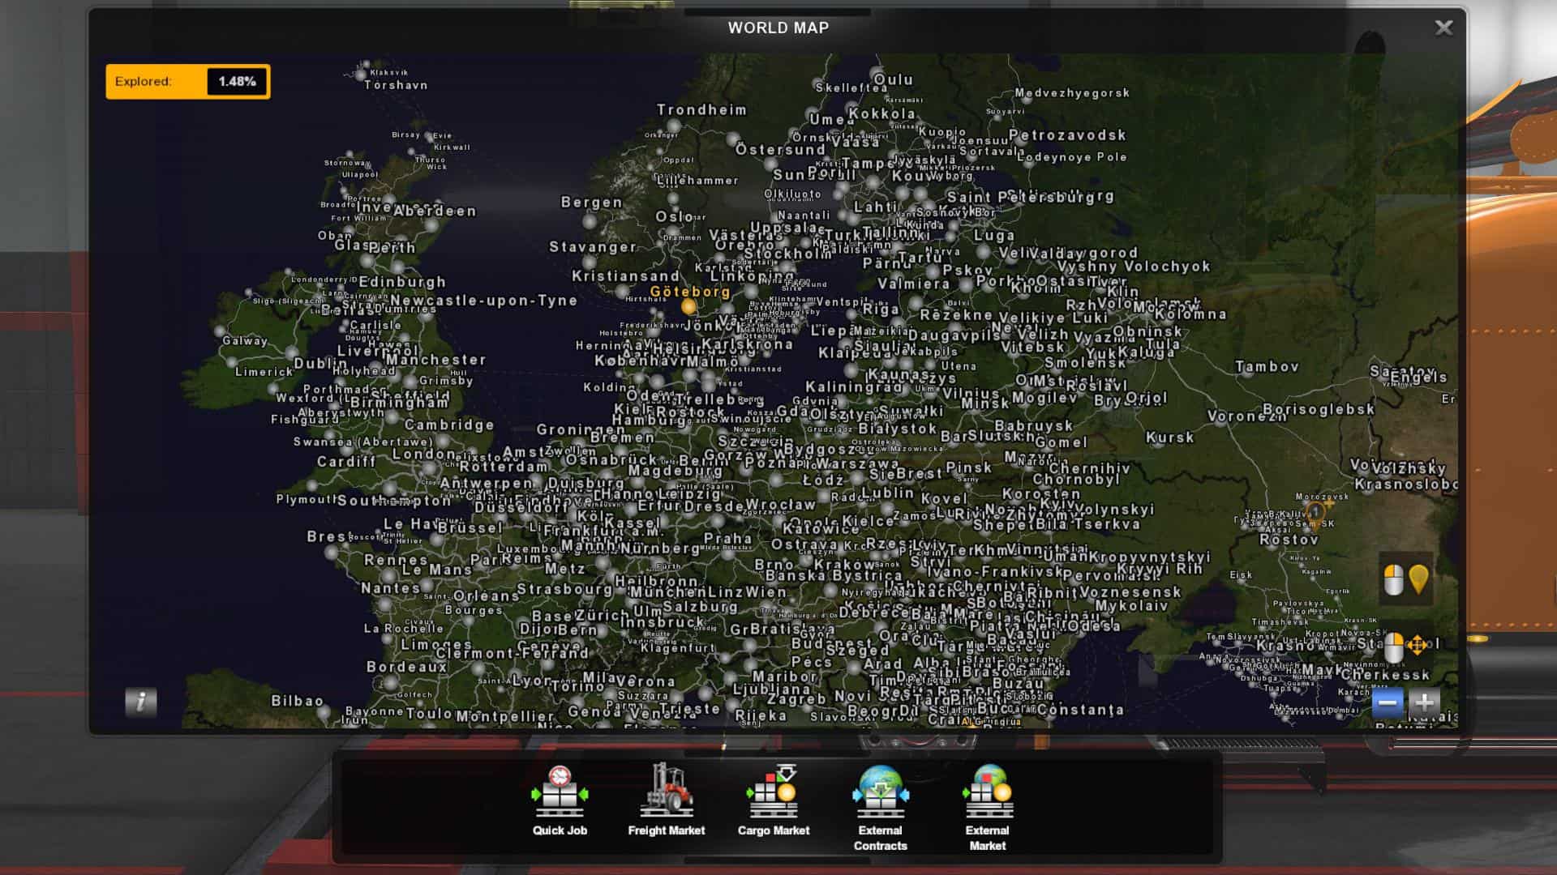Open External Contracts globe icon
1557x875 pixels.
(880, 791)
